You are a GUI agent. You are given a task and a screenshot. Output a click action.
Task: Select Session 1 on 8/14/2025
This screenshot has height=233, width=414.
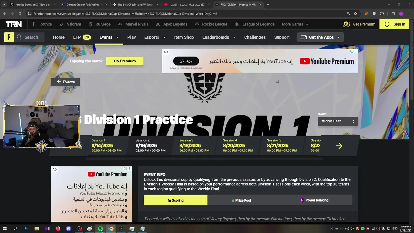pos(106,146)
